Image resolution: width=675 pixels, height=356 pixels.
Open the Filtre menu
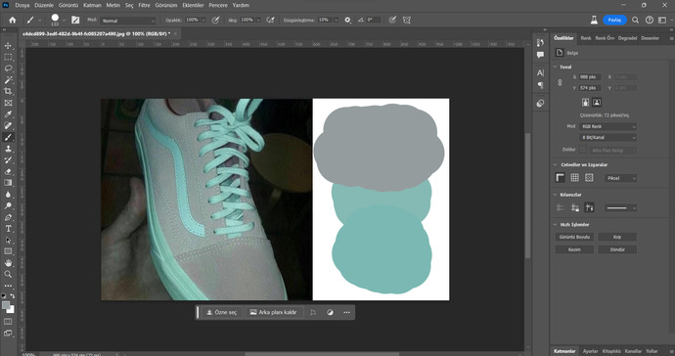pyautogui.click(x=144, y=5)
